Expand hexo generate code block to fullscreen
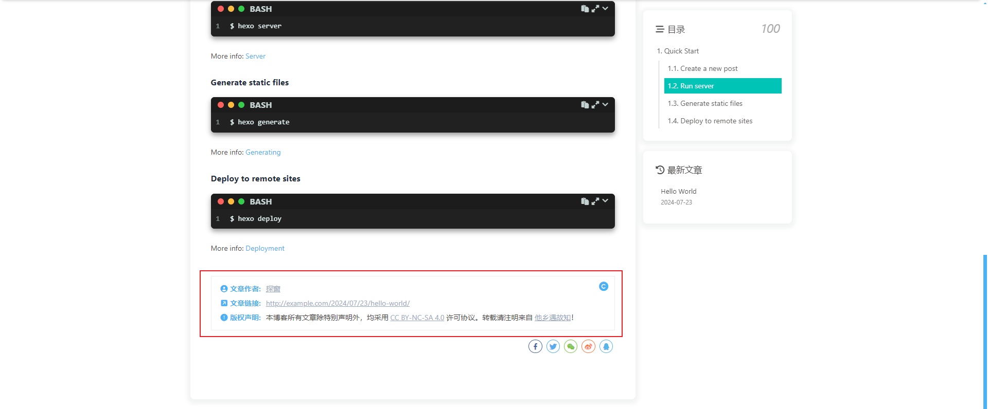This screenshot has height=409, width=988. point(595,105)
